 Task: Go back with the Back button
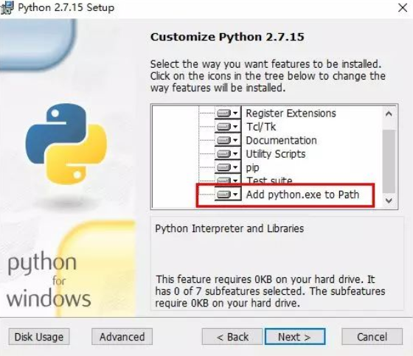tap(232, 337)
